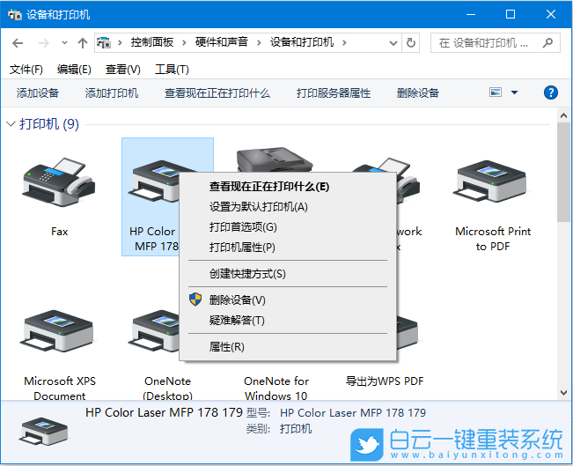Click the 添加打印机 toolbar button
This screenshot has height=466, width=573.
pyautogui.click(x=112, y=92)
